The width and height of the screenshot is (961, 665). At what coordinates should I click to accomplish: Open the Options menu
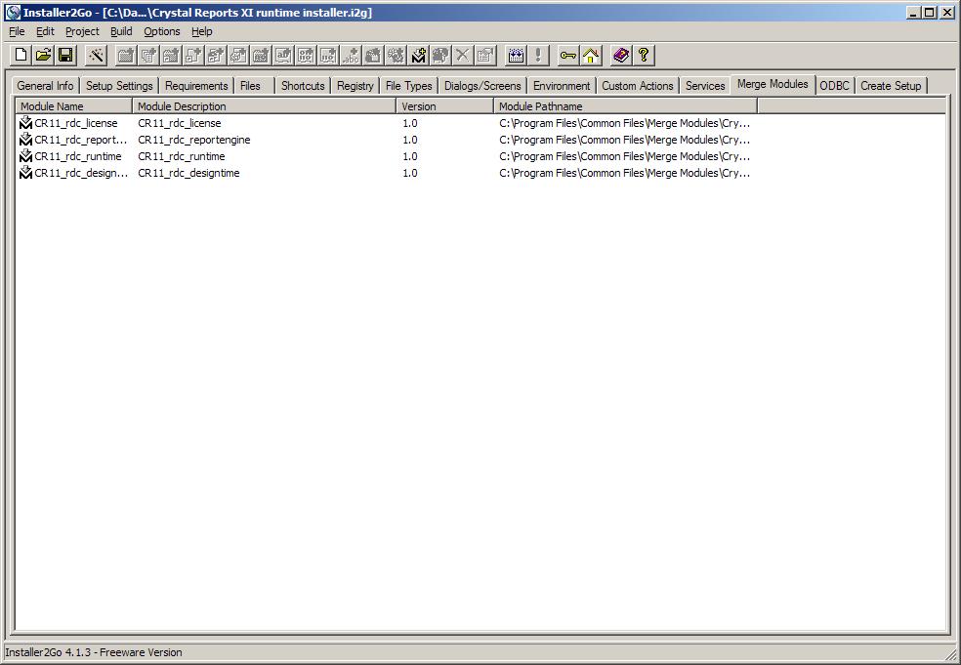[x=162, y=31]
